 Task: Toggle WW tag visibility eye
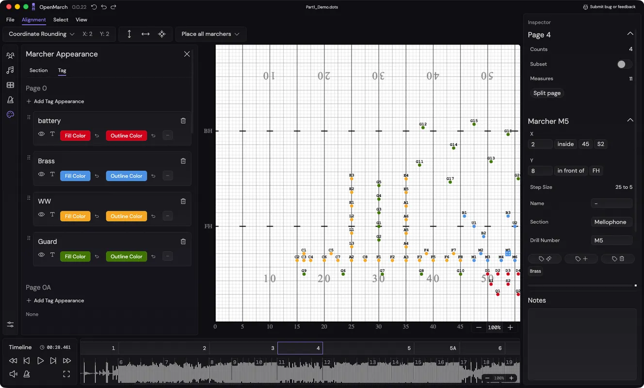pyautogui.click(x=41, y=215)
